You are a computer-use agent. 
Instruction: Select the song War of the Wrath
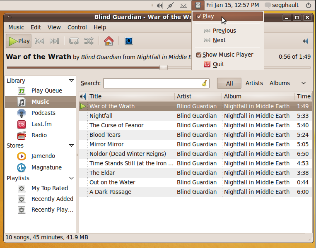click(195, 106)
